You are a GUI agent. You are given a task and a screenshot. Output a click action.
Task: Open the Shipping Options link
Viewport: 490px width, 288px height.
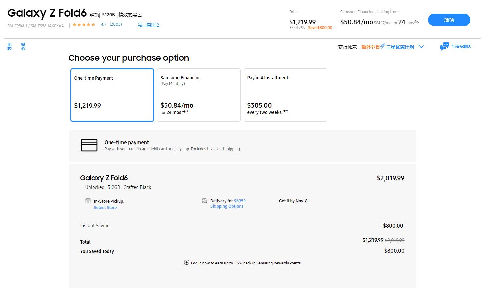pos(227,206)
